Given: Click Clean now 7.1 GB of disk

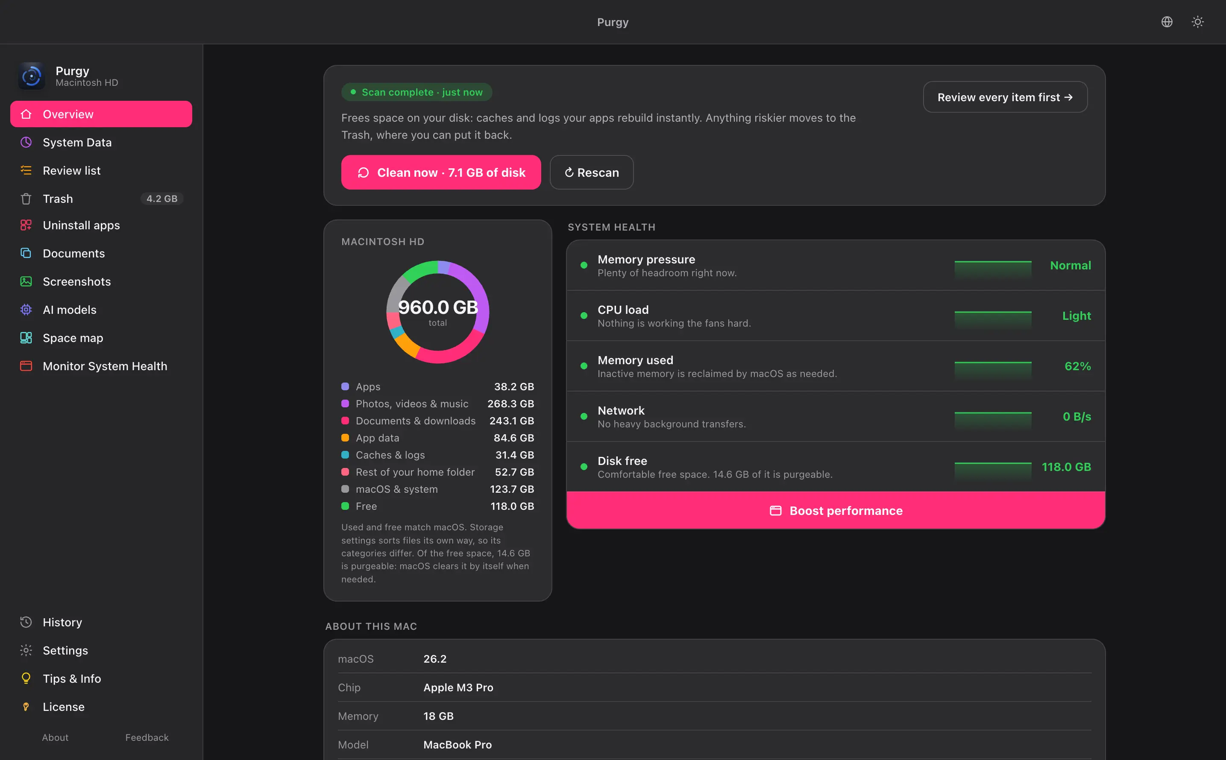Looking at the screenshot, I should tap(441, 172).
